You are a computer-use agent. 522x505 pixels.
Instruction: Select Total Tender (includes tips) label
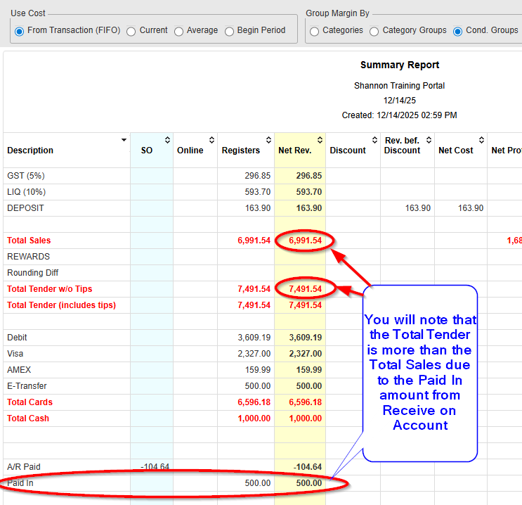coord(62,305)
